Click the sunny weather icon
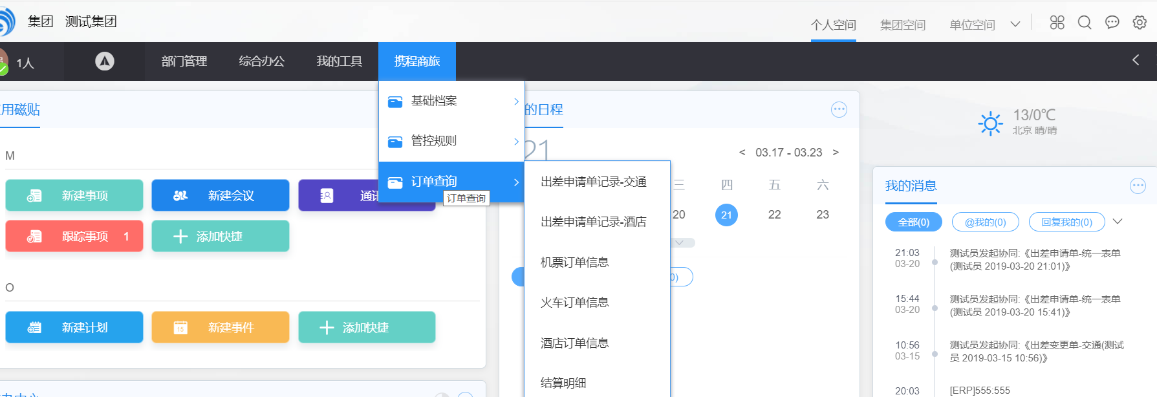The image size is (1157, 397). (x=990, y=123)
